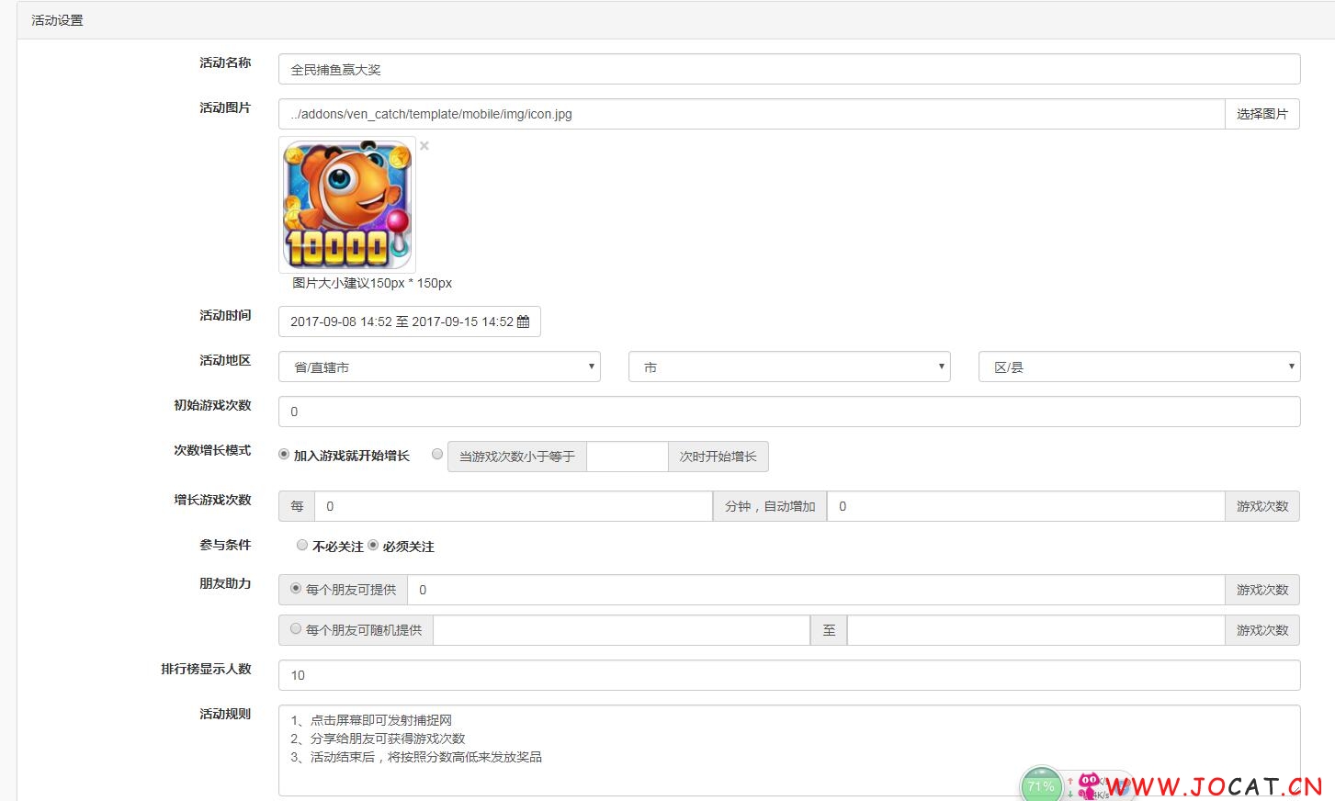Open the activity time date range field

[410, 322]
